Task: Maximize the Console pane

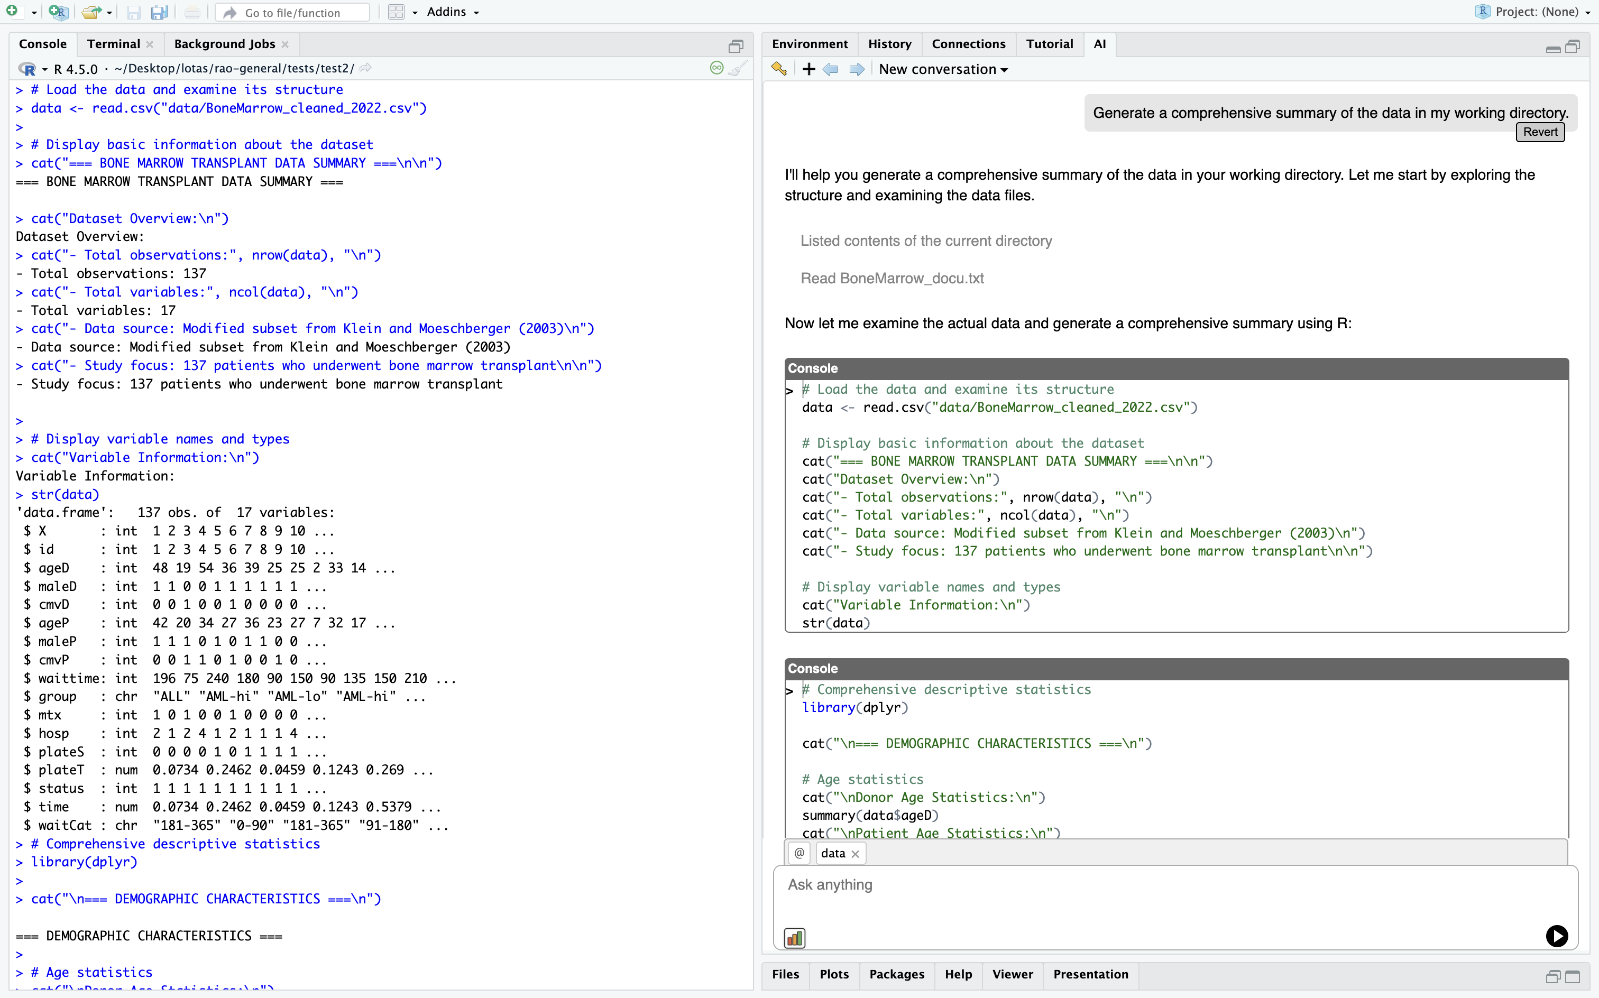Action: coord(736,45)
